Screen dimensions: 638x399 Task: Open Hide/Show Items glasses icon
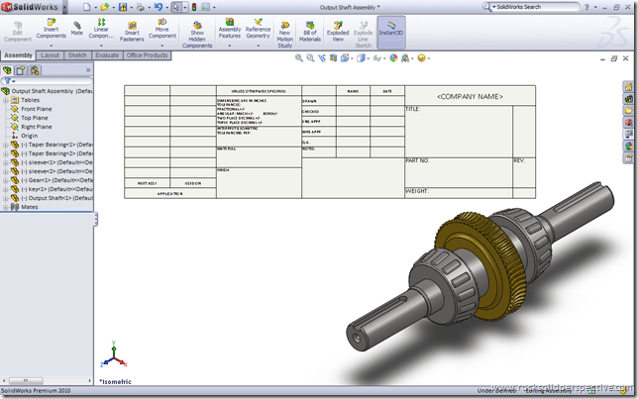tap(377, 58)
